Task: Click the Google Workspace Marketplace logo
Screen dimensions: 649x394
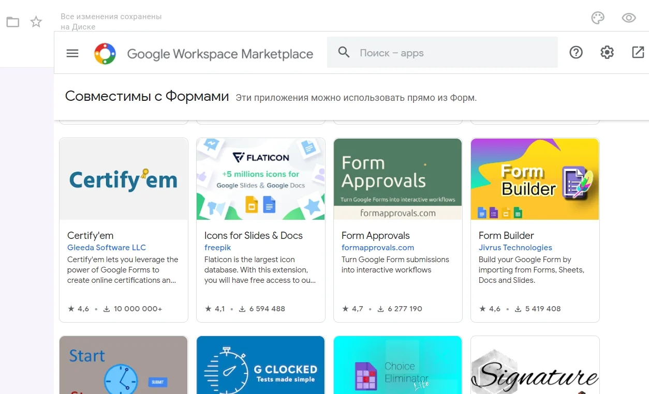Action: point(105,53)
